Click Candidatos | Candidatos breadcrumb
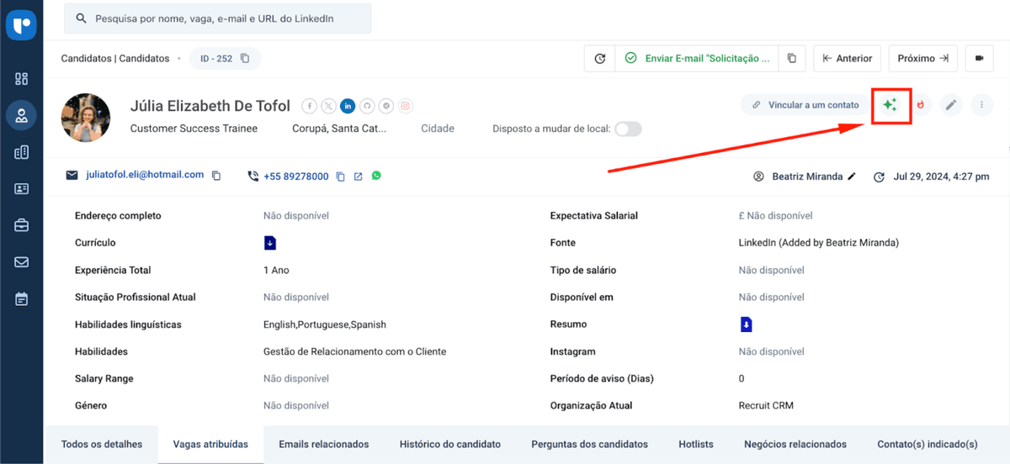Image resolution: width=1010 pixels, height=464 pixels. 115,59
